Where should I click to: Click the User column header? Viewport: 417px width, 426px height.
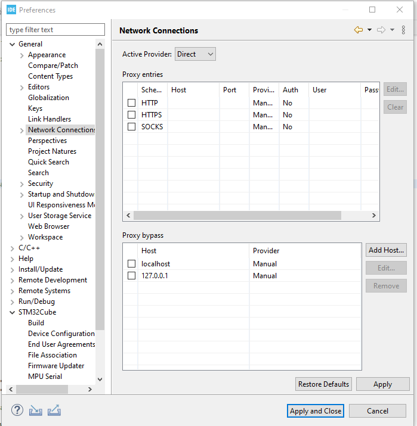click(x=335, y=90)
